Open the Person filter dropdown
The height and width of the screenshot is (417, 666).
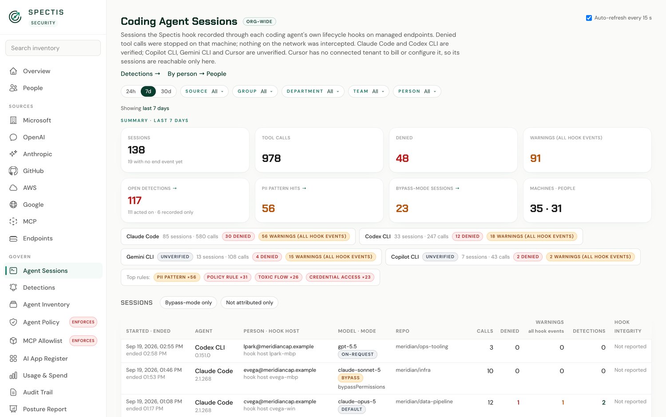(417, 91)
